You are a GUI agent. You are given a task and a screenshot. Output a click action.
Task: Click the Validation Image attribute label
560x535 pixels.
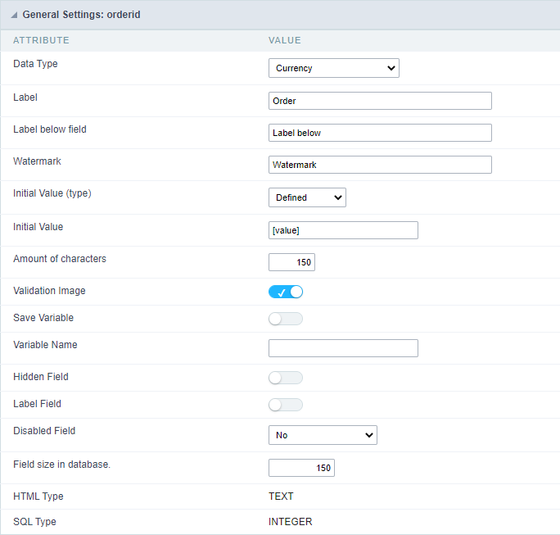pos(49,291)
